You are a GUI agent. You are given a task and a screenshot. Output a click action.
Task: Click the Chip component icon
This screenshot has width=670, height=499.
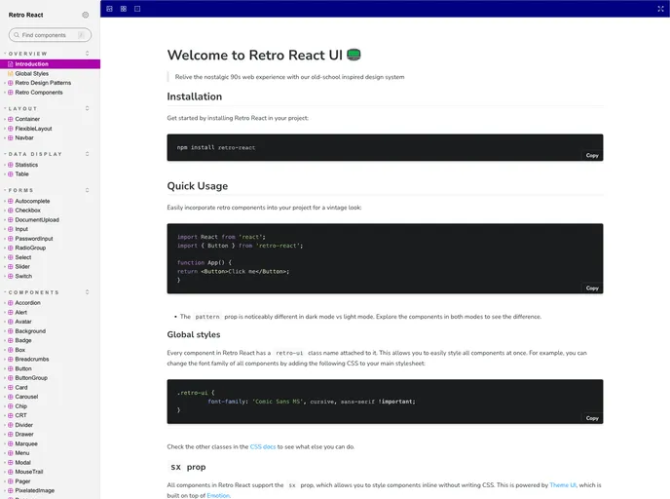[11, 406]
